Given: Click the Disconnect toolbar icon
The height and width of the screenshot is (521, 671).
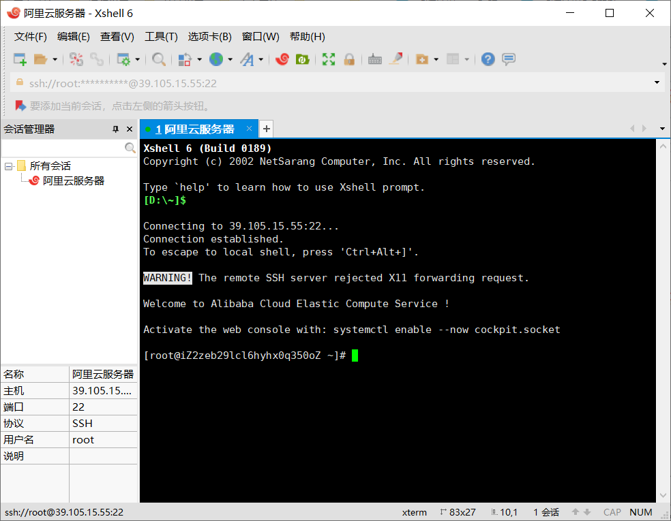Looking at the screenshot, I should tap(76, 59).
